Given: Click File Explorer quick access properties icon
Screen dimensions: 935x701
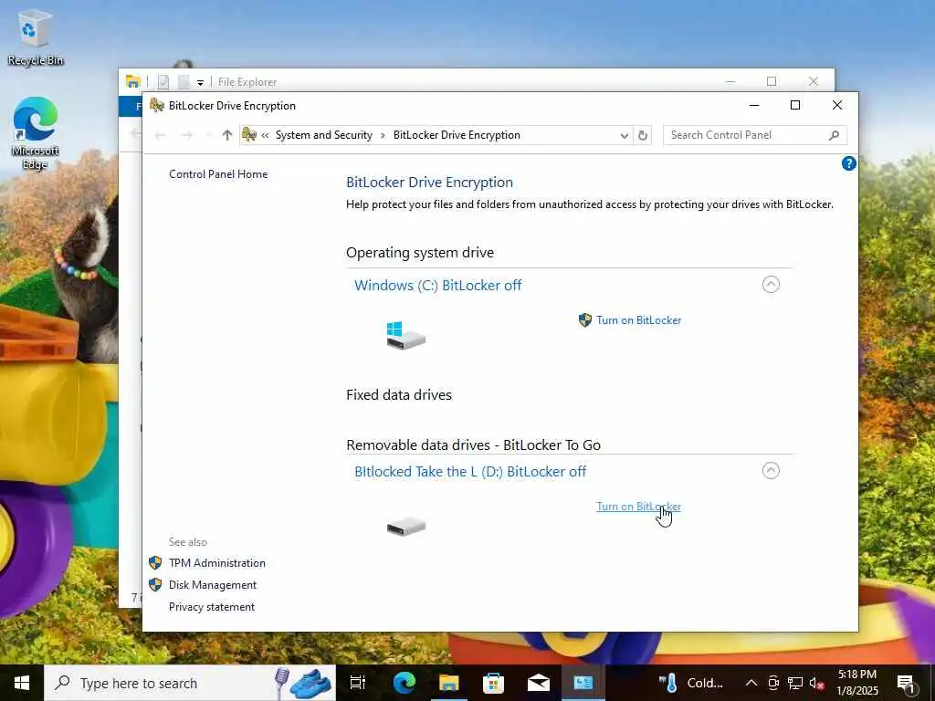Looking at the screenshot, I should [163, 81].
